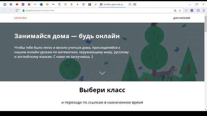Select the active Онлайн-уроки tab
Viewport: 207px width, 116px height.
point(112,5)
